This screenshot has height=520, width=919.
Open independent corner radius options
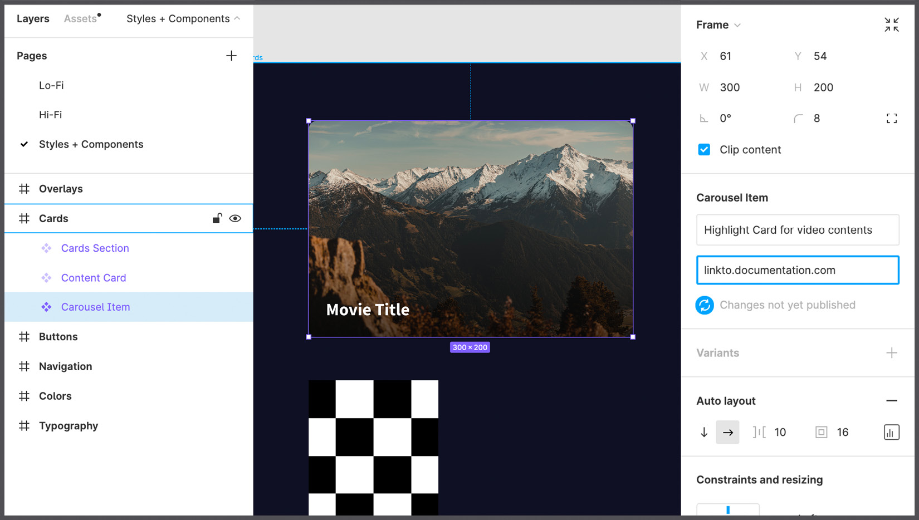click(891, 118)
